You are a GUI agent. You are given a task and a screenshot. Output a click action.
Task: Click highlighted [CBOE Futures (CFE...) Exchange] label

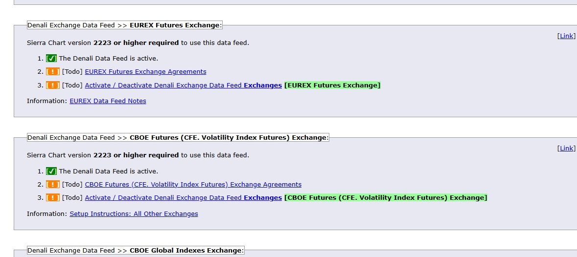pos(386,197)
